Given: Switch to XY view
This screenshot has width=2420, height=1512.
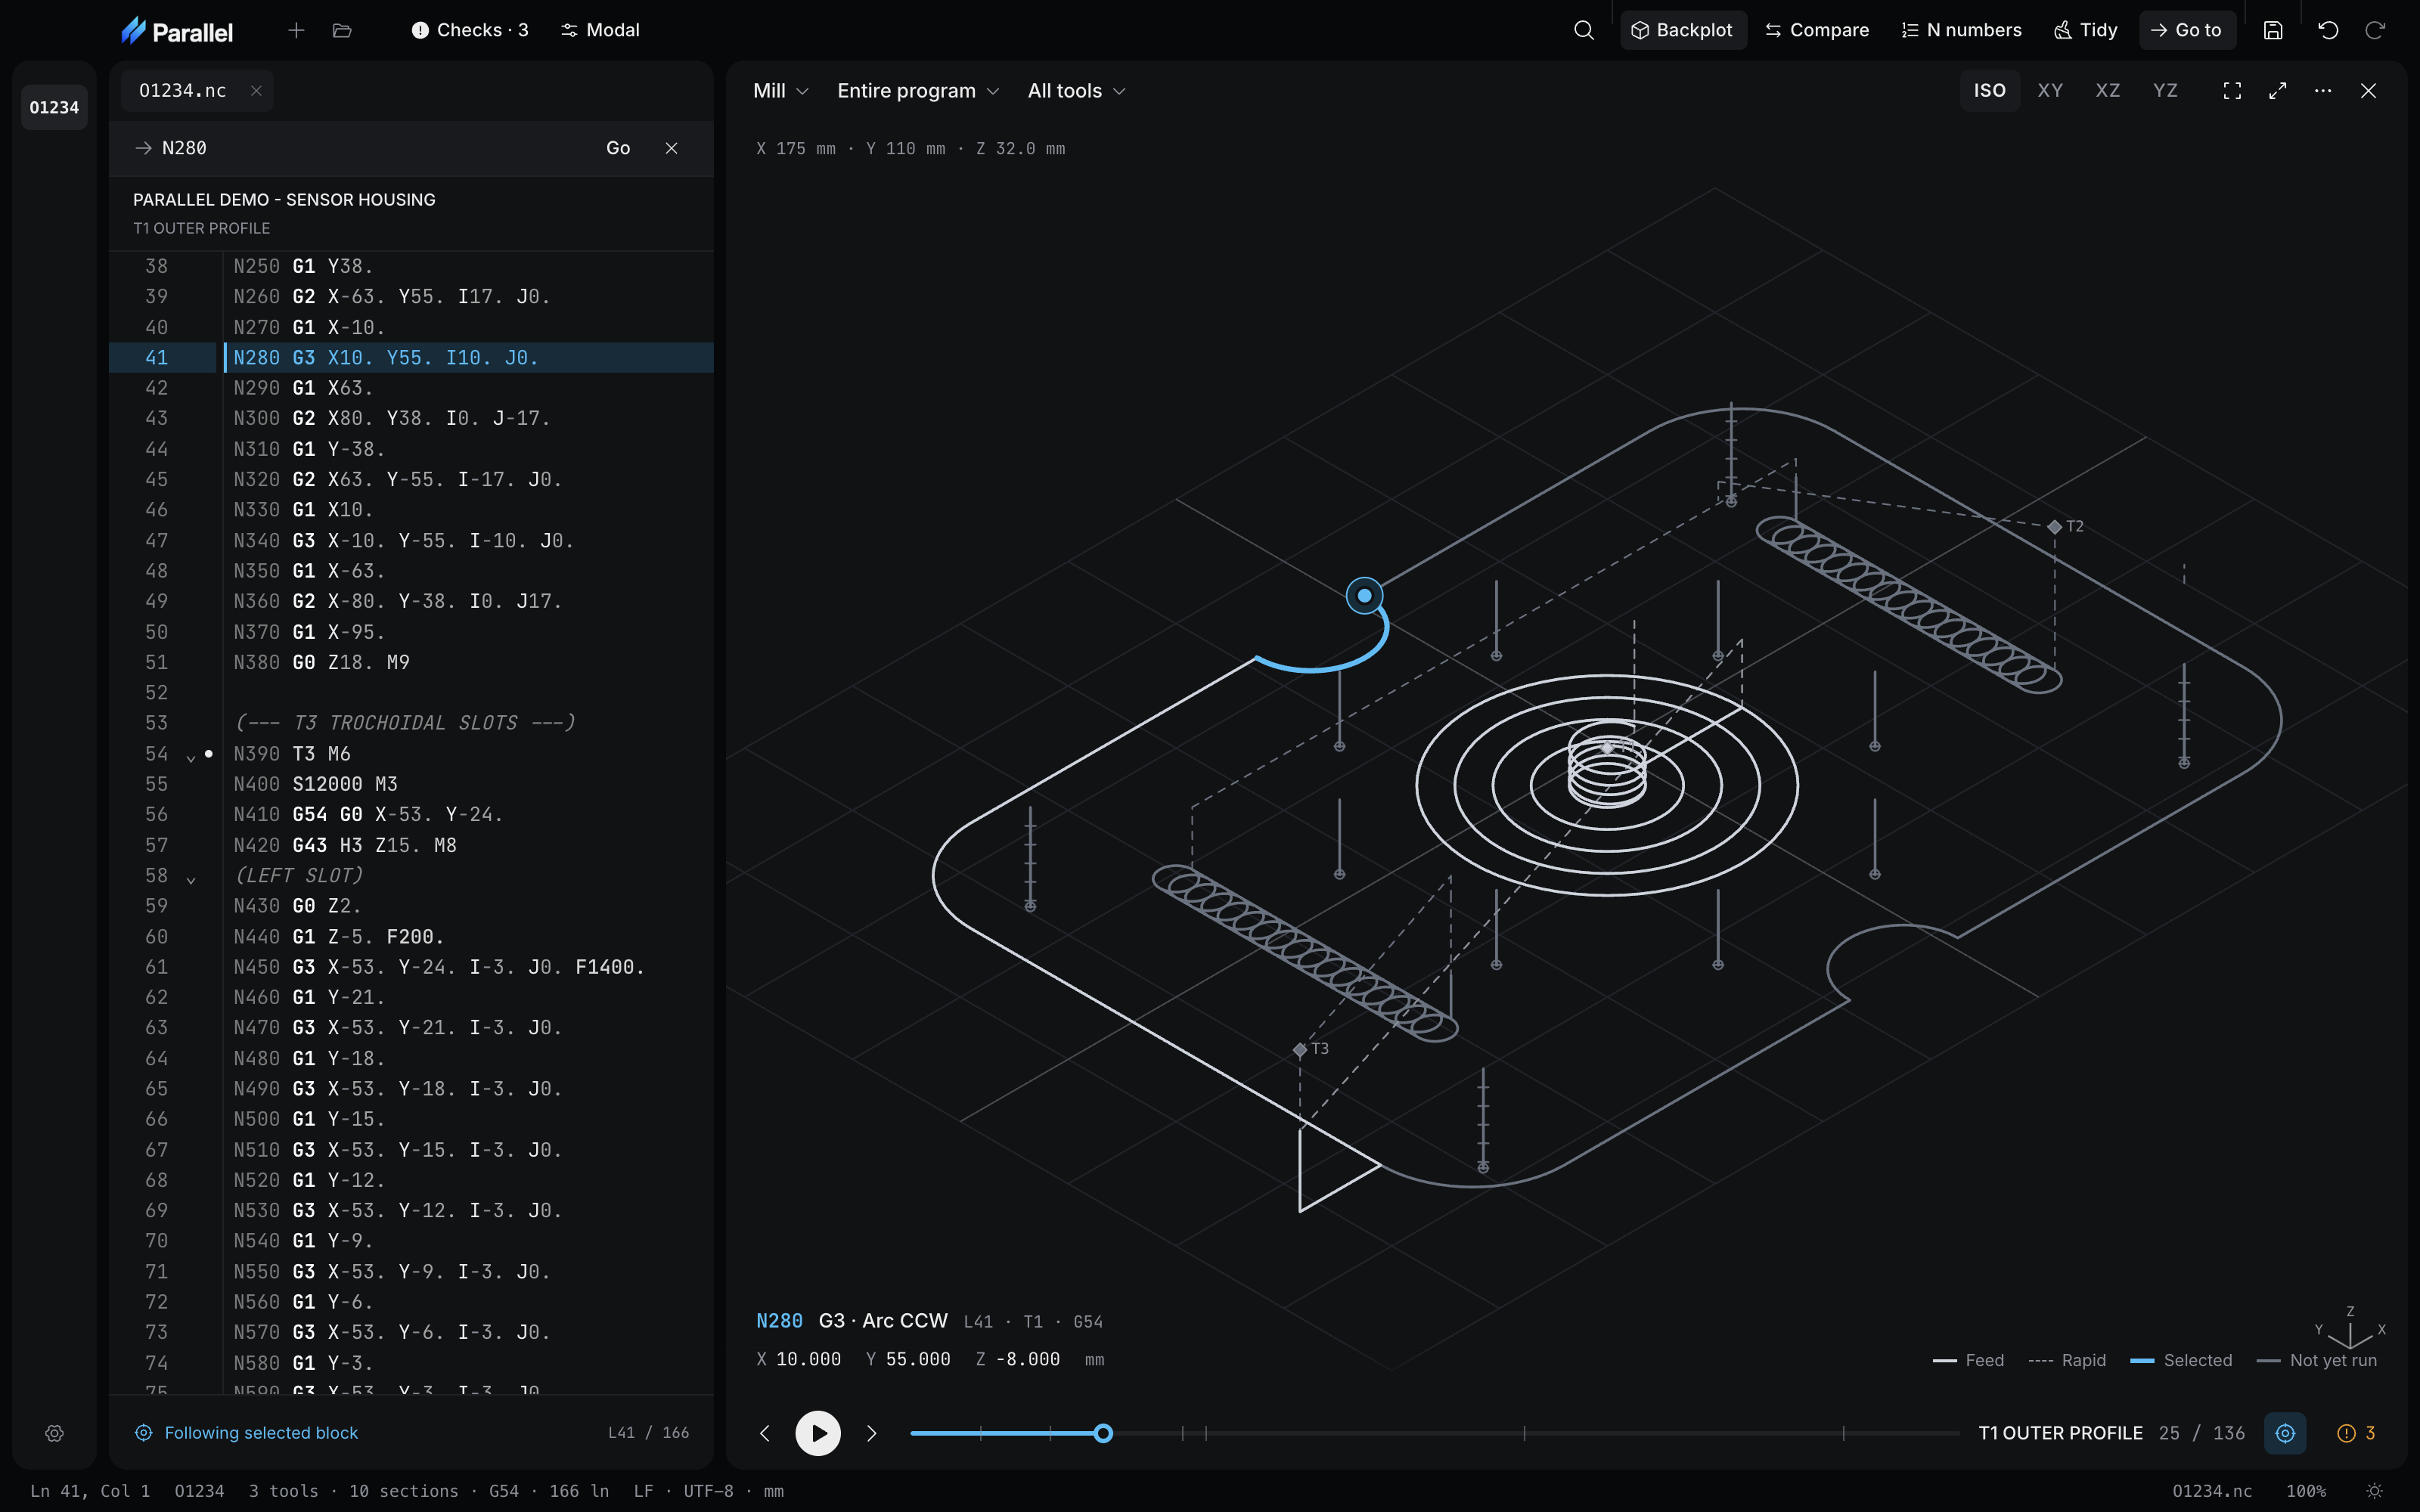Looking at the screenshot, I should (2050, 91).
